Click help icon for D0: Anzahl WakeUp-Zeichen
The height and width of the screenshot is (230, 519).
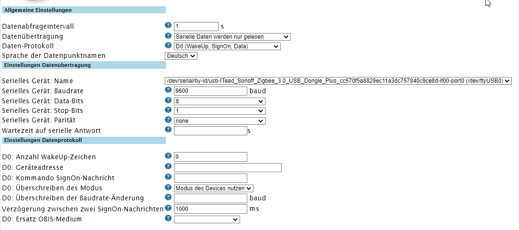click(x=168, y=156)
